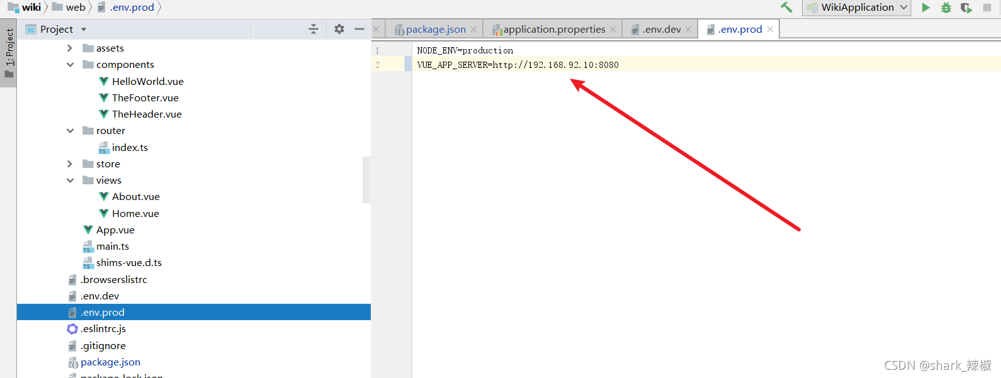The image size is (1001, 378).
Task: Open Project panel settings gear
Action: point(339,29)
